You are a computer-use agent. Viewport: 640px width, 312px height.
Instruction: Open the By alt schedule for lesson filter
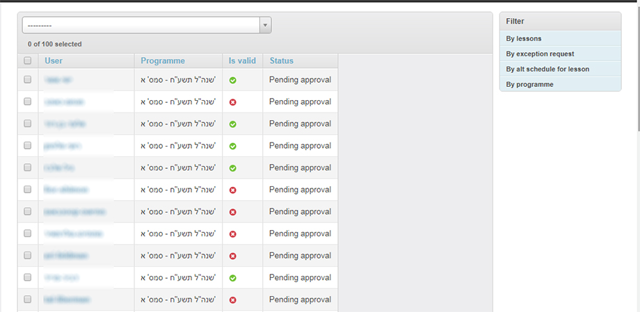tap(547, 69)
